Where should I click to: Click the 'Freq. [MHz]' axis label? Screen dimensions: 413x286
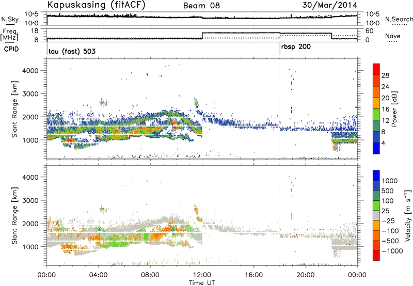click(x=10, y=35)
